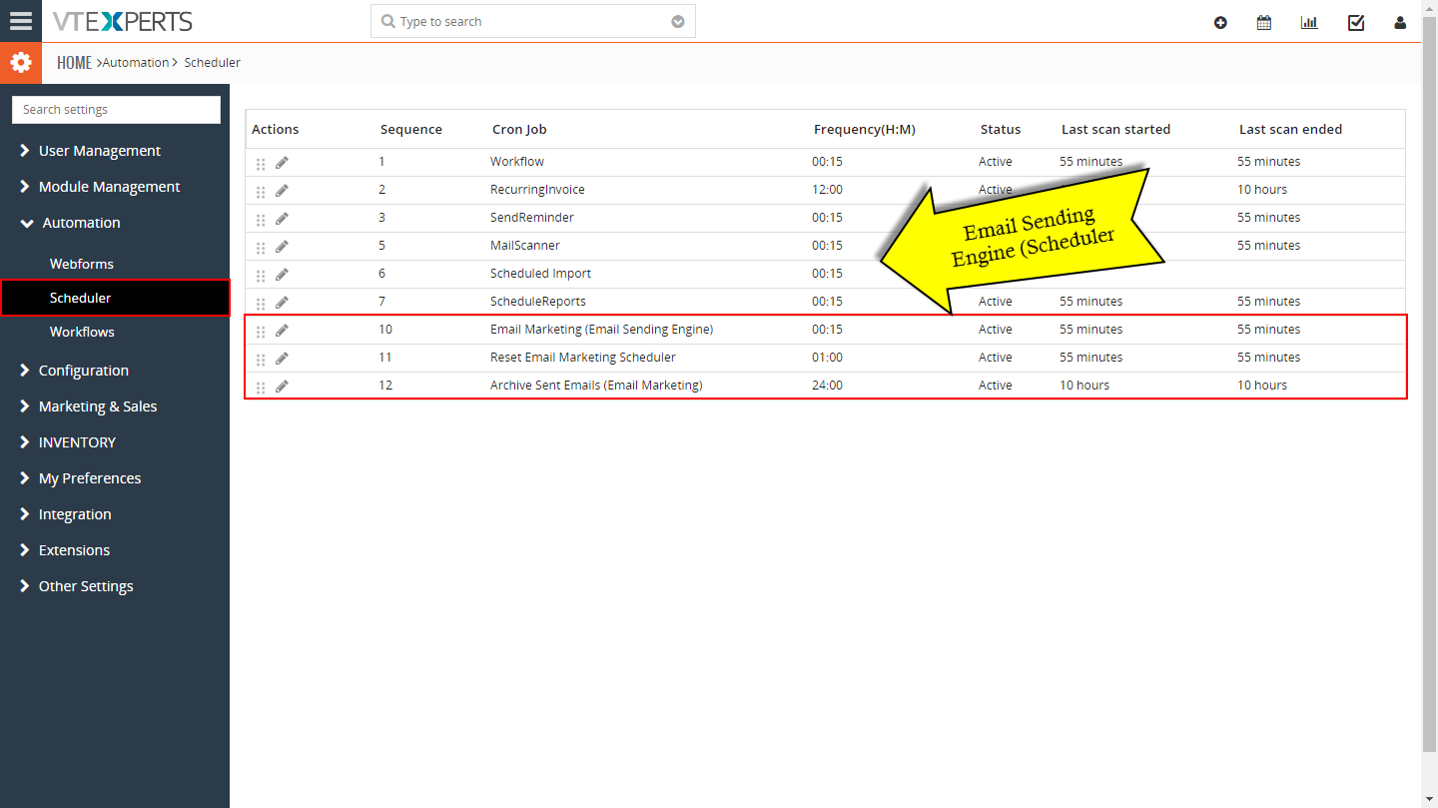This screenshot has height=808, width=1438.
Task: Click the Frequency(H:M) column header
Action: (865, 129)
